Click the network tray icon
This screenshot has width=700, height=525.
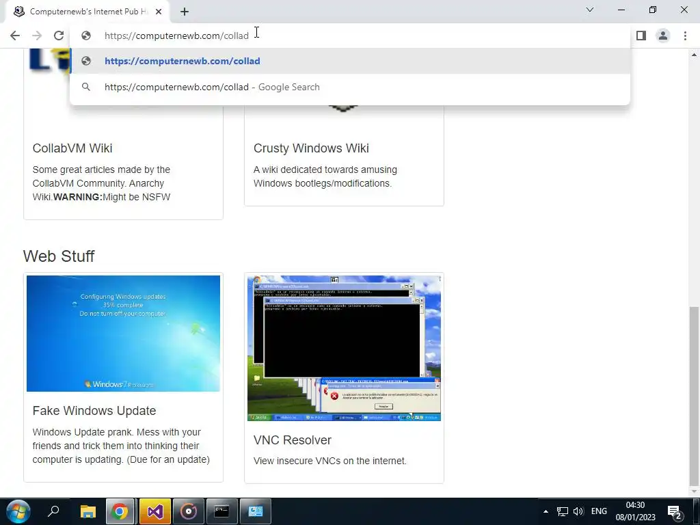[x=563, y=511]
